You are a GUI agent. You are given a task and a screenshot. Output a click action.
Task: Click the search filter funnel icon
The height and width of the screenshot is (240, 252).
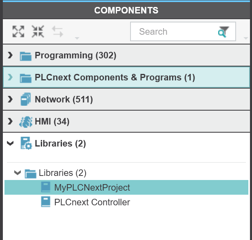coord(223,32)
